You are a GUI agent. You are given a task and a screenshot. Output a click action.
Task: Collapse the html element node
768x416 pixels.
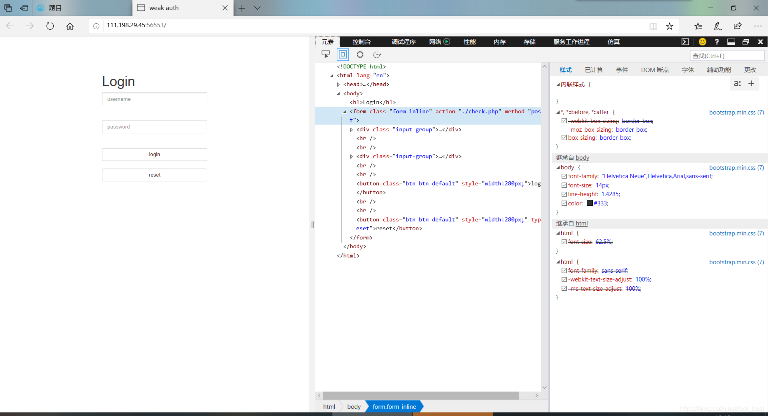tap(332, 76)
